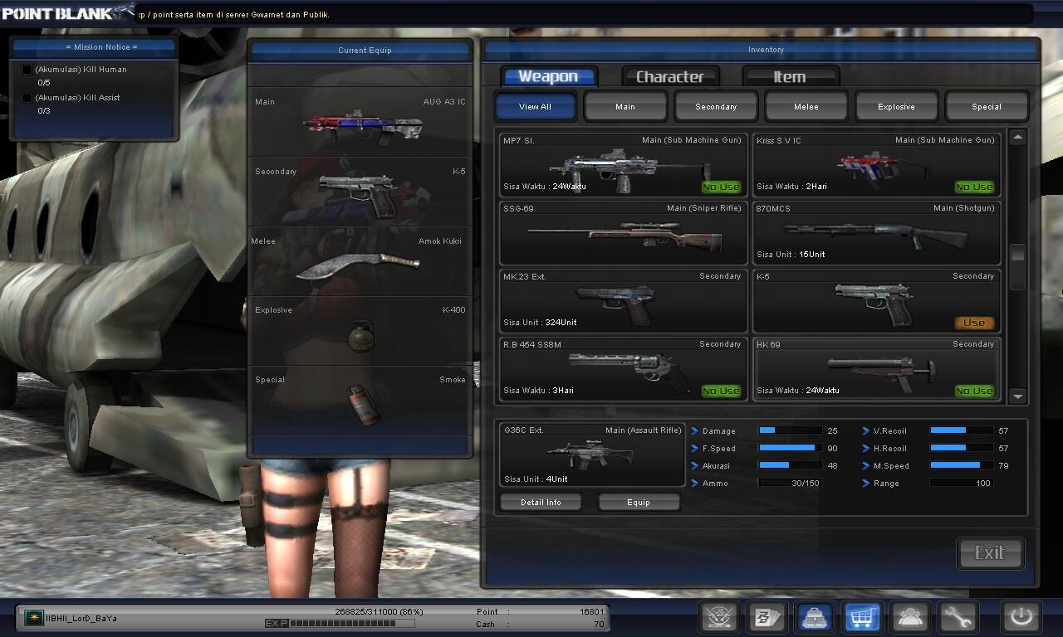Image resolution: width=1063 pixels, height=637 pixels.
Task: Filter inventory by Melee weapons
Action: (806, 106)
